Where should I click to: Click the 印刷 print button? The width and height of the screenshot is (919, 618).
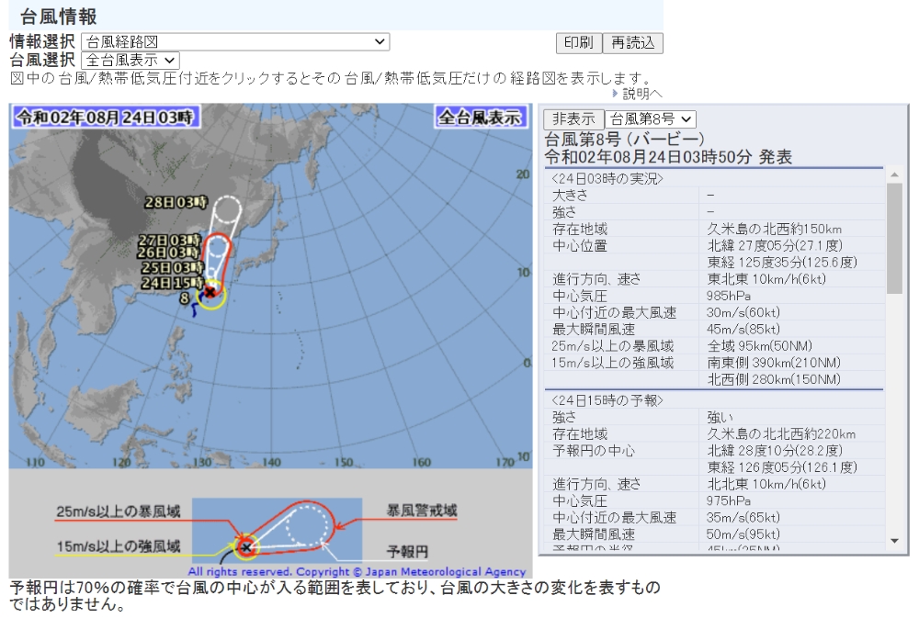578,43
